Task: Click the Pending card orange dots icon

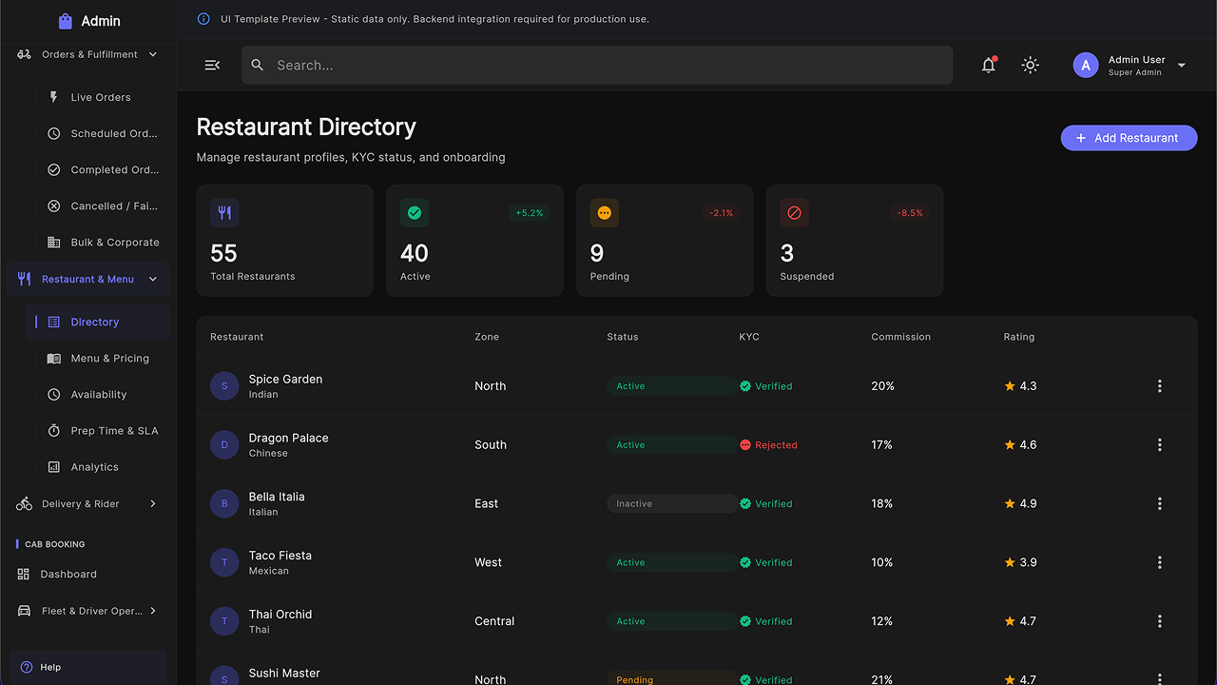Action: (605, 213)
